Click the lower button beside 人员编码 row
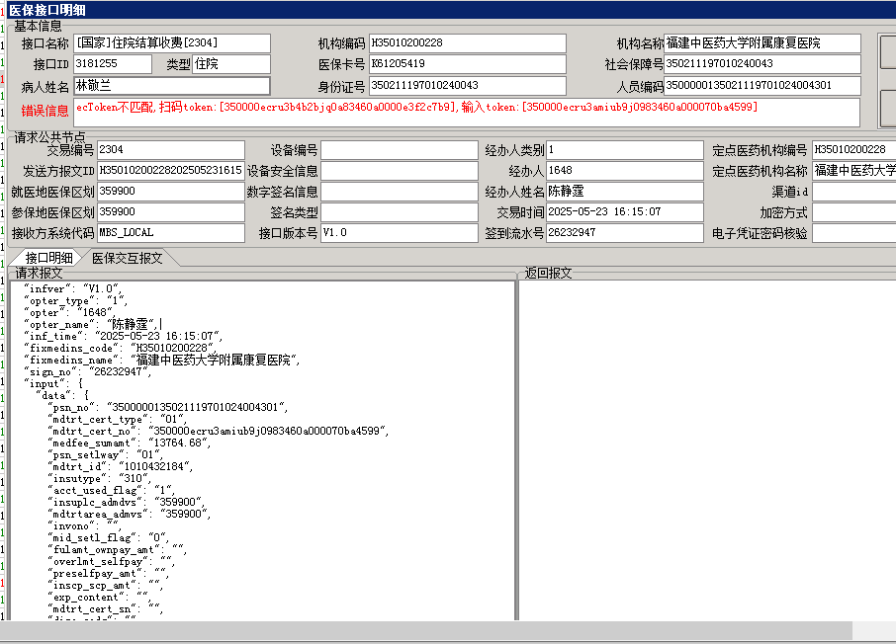The height and width of the screenshot is (644, 896). point(888,108)
